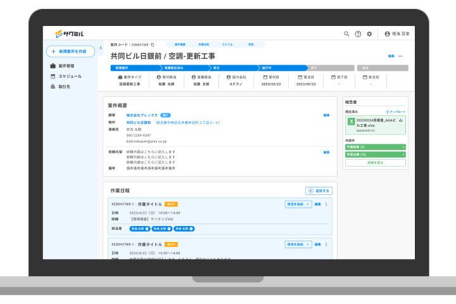Open the three-dot menu beside the case title
The width and height of the screenshot is (456, 304).
click(x=400, y=56)
